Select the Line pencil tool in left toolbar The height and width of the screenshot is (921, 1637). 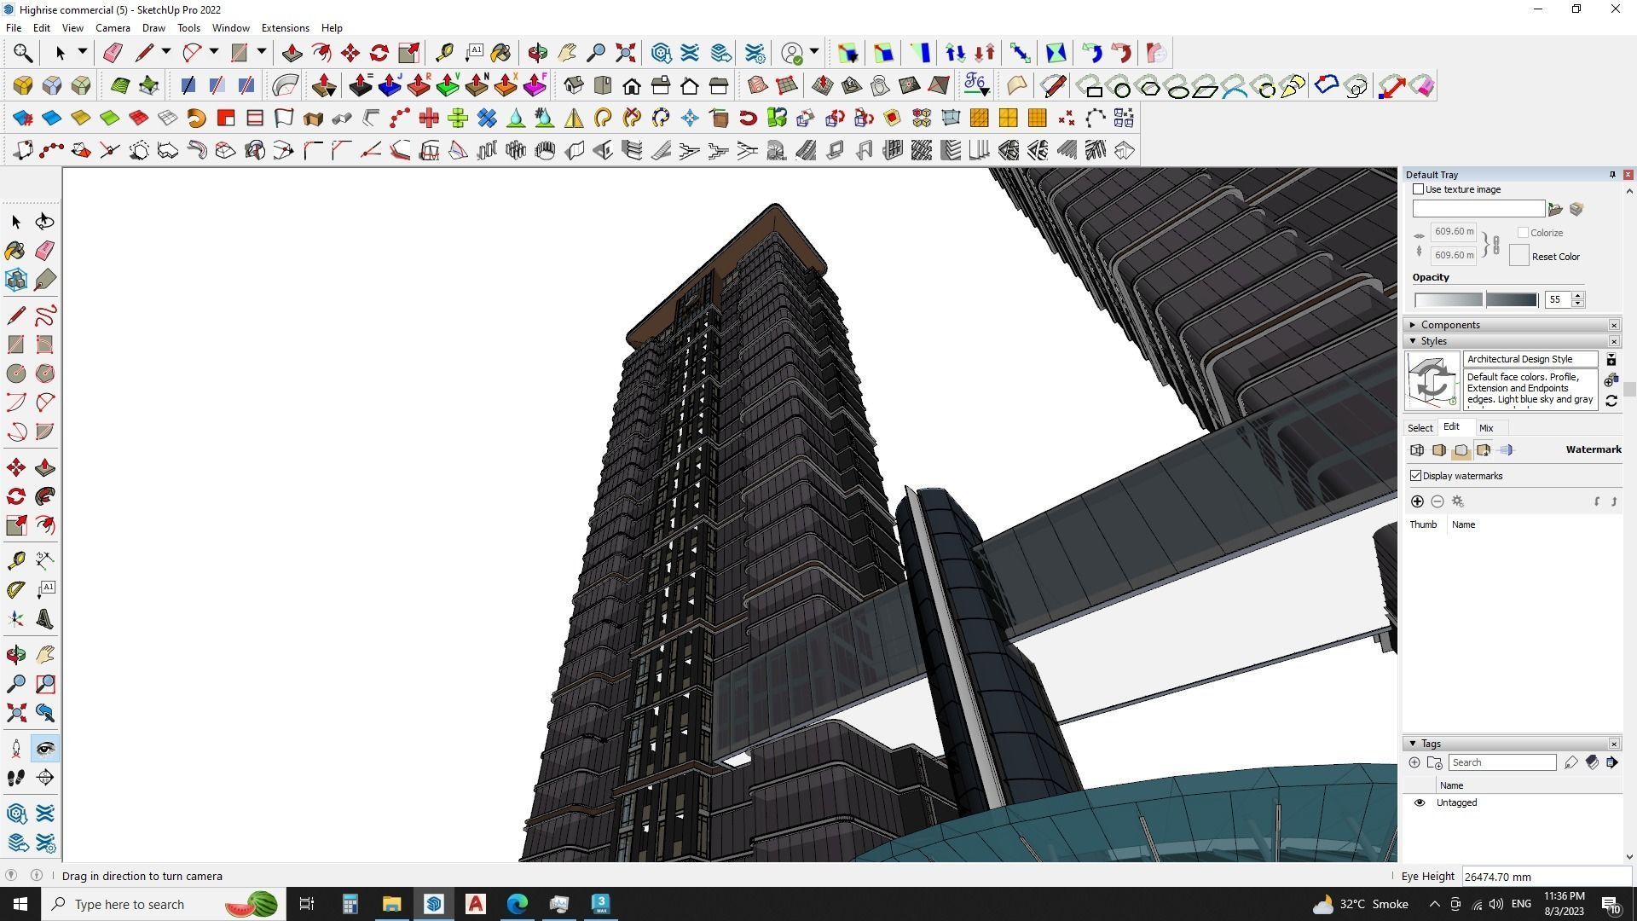pyautogui.click(x=15, y=316)
